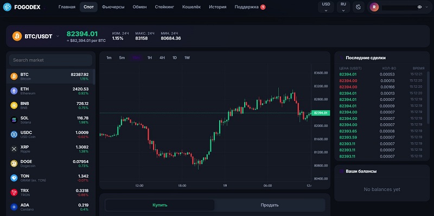
Task: Click 24h max value 83158
Action: (x=142, y=38)
